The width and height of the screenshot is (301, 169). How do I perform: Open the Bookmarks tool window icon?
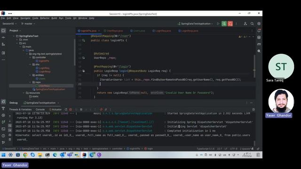[3, 53]
